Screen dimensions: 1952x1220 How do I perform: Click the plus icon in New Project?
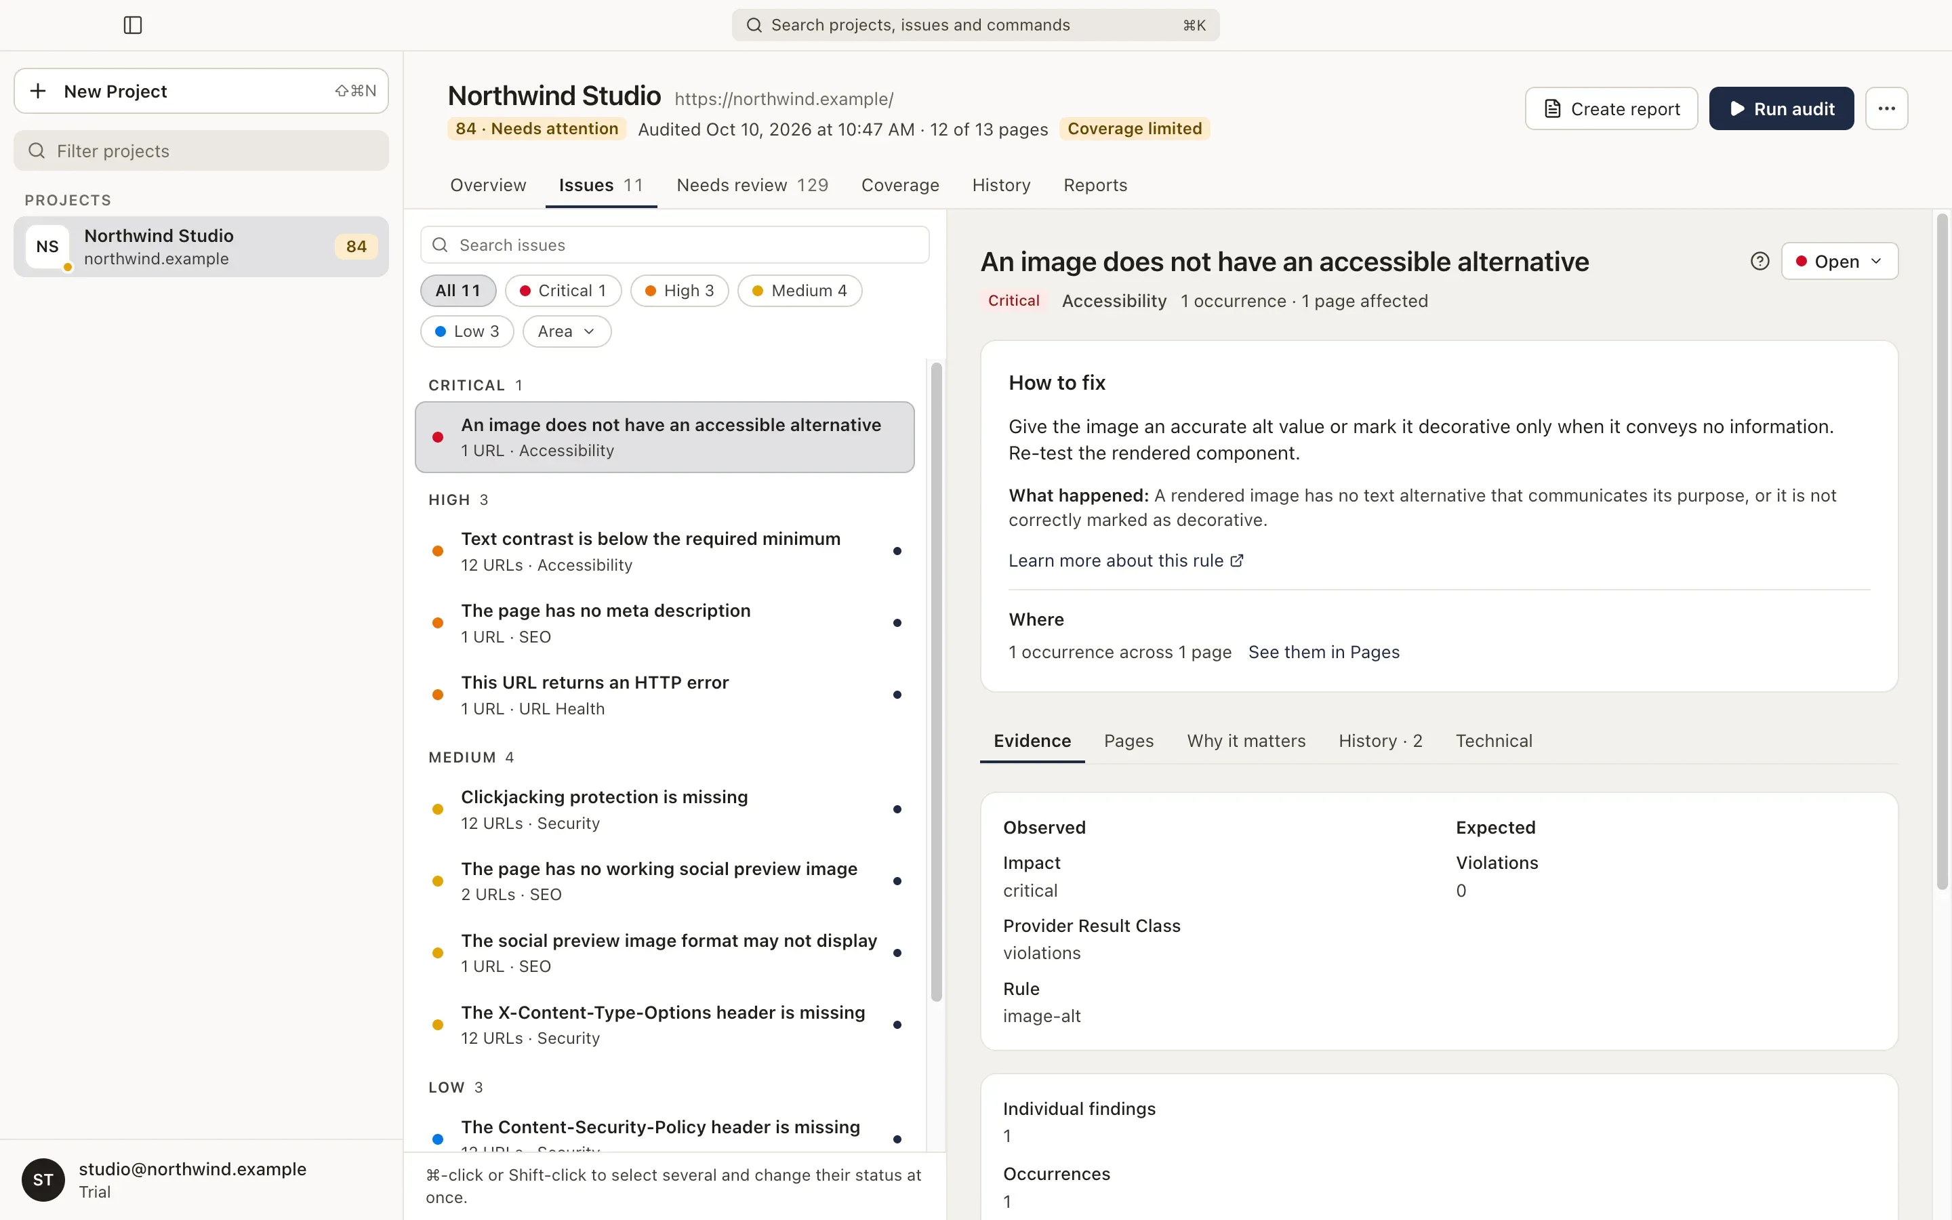(x=38, y=91)
